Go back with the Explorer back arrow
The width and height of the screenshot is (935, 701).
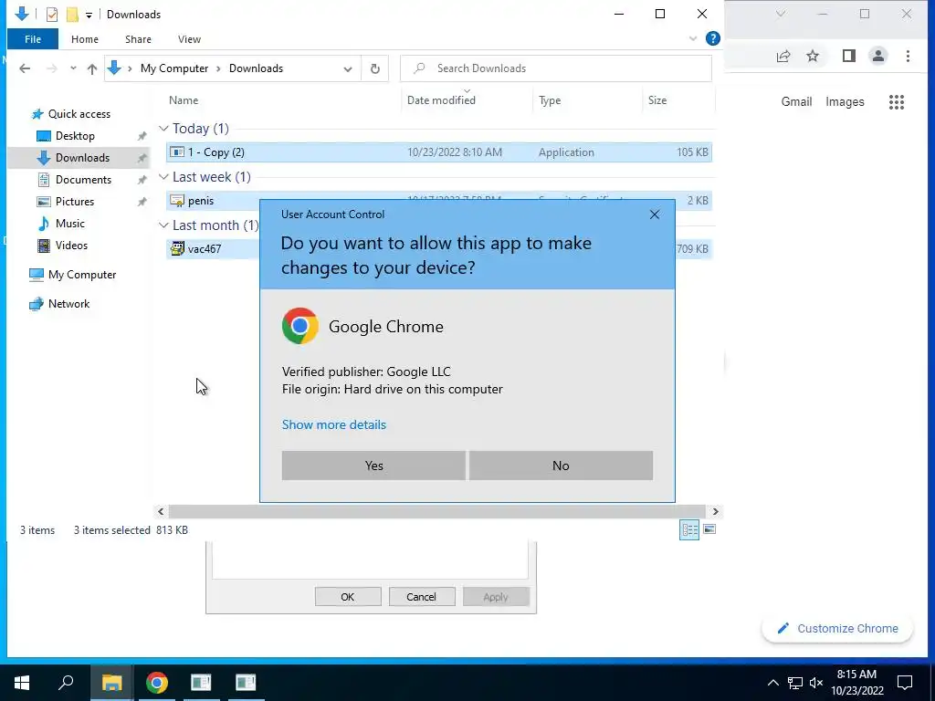(x=25, y=68)
